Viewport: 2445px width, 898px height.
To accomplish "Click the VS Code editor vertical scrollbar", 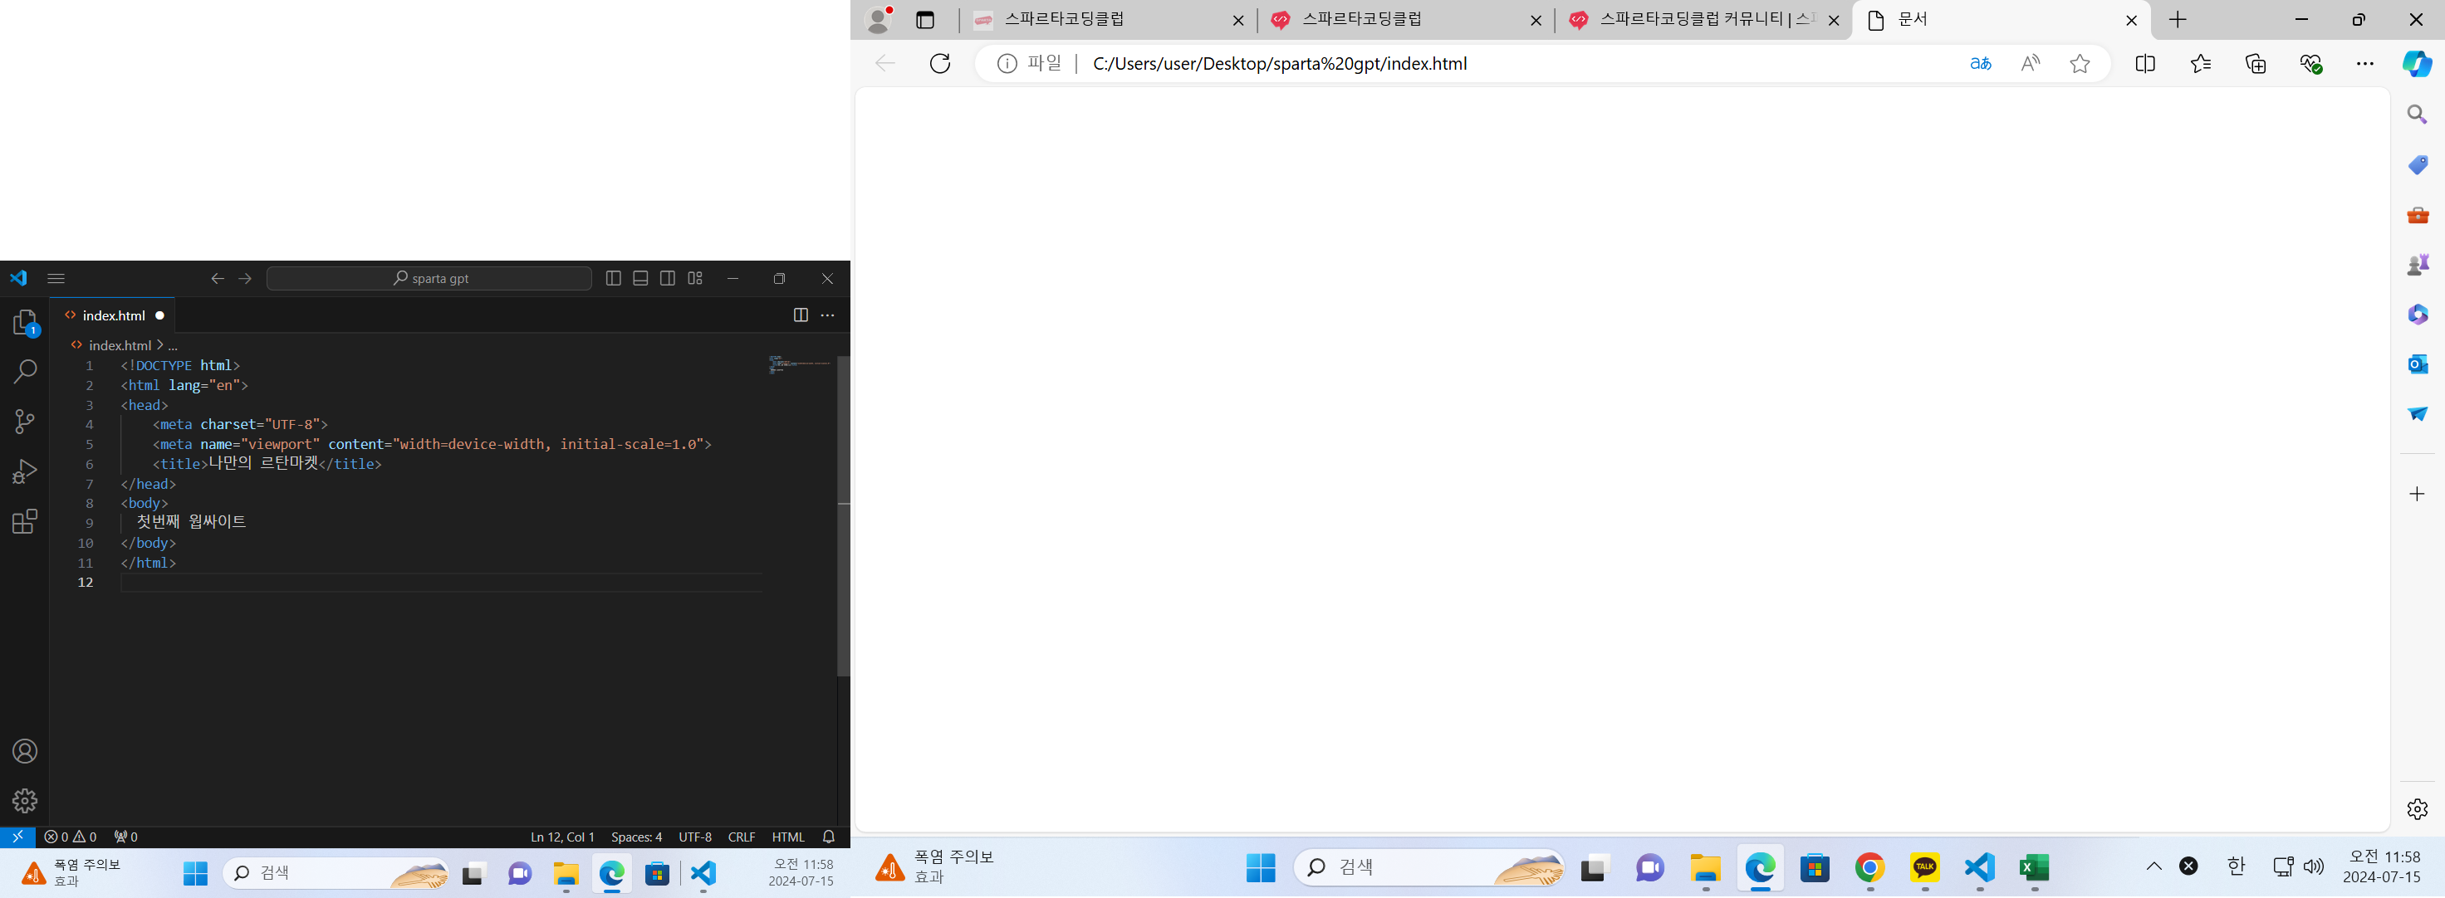I will click(x=843, y=515).
